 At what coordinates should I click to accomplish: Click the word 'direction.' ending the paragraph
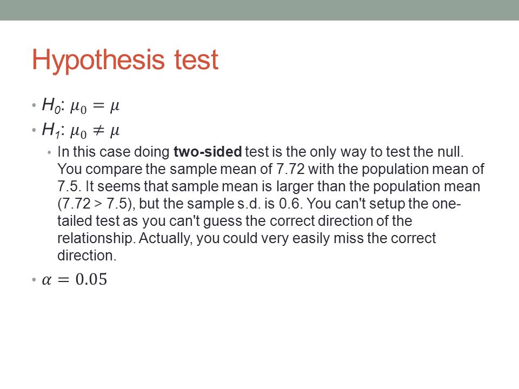(87, 256)
